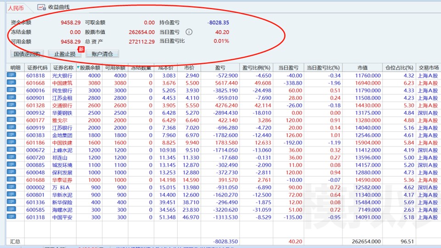Sort by 市价 column header

(189, 68)
